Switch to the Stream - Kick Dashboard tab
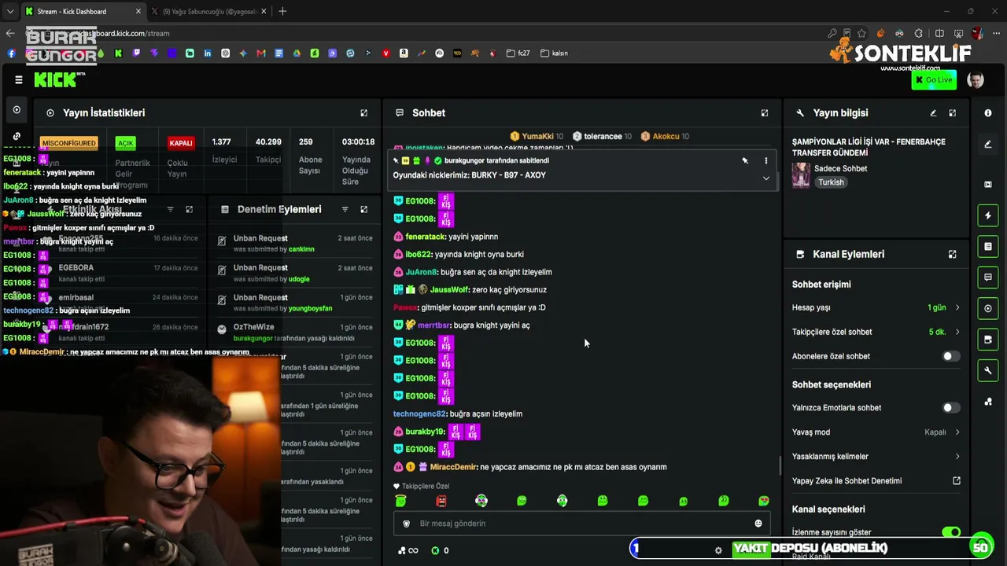1007x566 pixels. tap(83, 12)
